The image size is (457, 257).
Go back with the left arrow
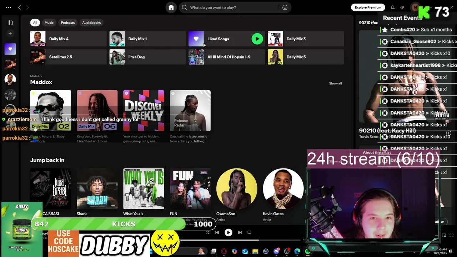(x=20, y=7)
